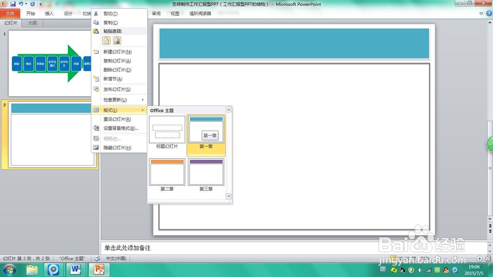
Task: Open Windows Explorer folder on taskbar
Action: point(32,270)
